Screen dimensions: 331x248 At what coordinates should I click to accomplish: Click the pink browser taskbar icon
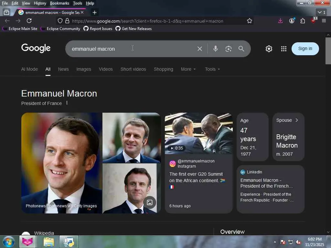[27, 242]
